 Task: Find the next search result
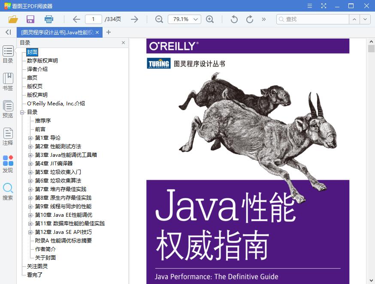tap(365, 19)
